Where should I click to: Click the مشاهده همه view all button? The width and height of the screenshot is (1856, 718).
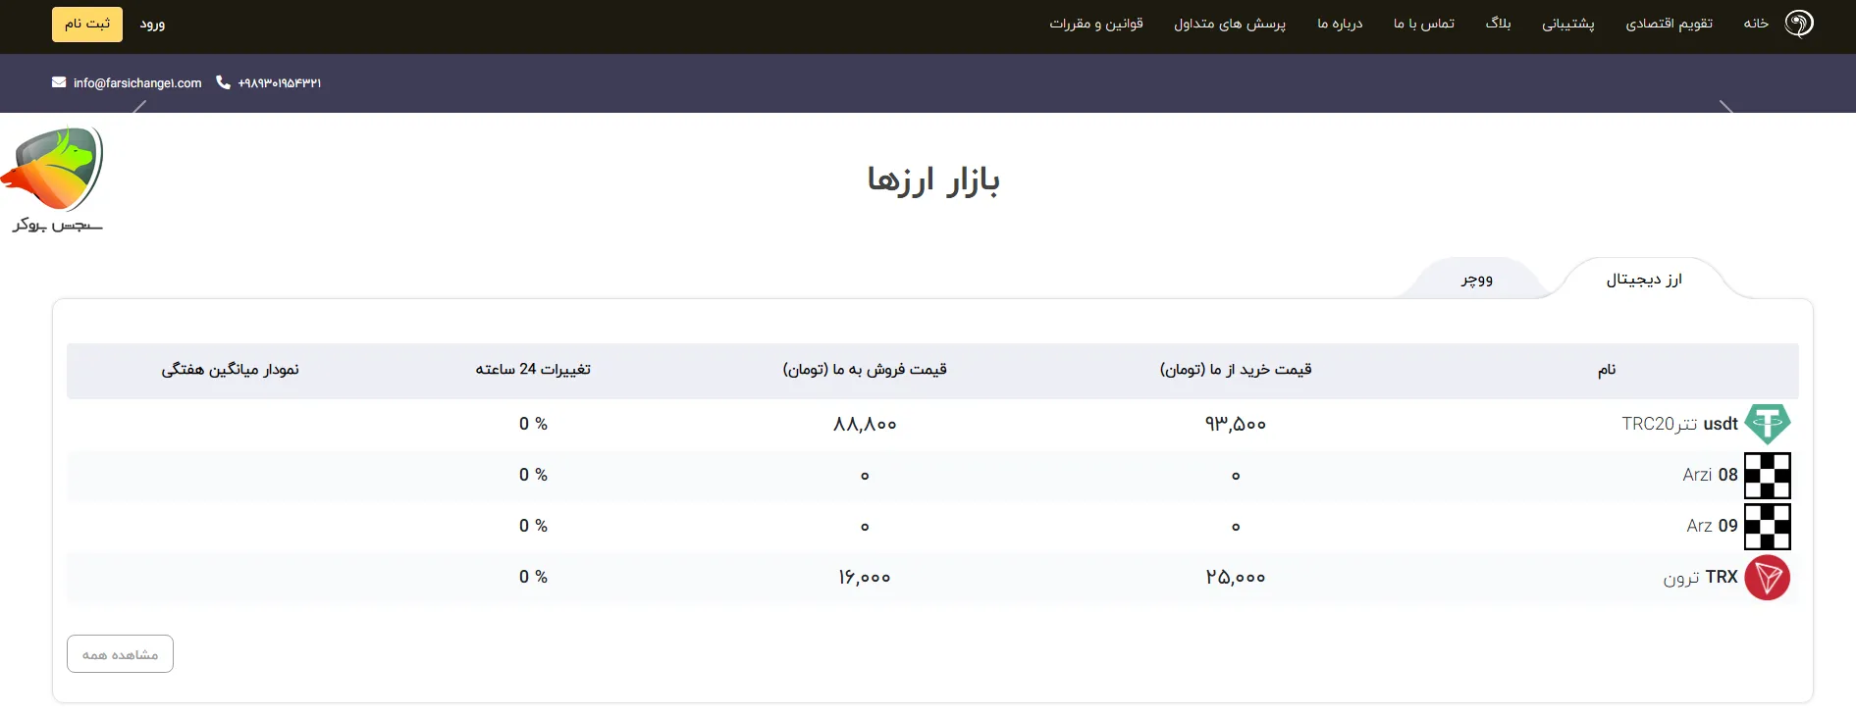[120, 654]
